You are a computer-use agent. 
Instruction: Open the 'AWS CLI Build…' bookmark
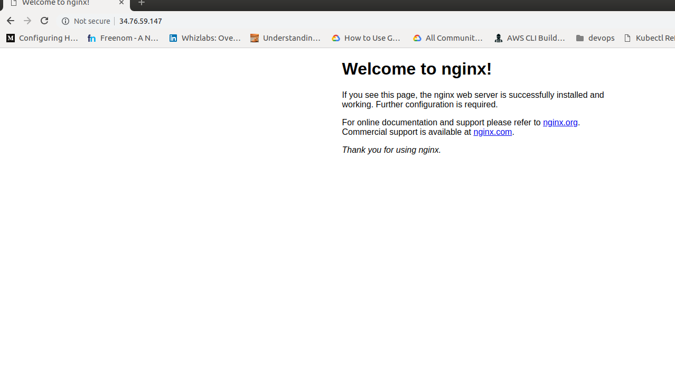pos(530,38)
